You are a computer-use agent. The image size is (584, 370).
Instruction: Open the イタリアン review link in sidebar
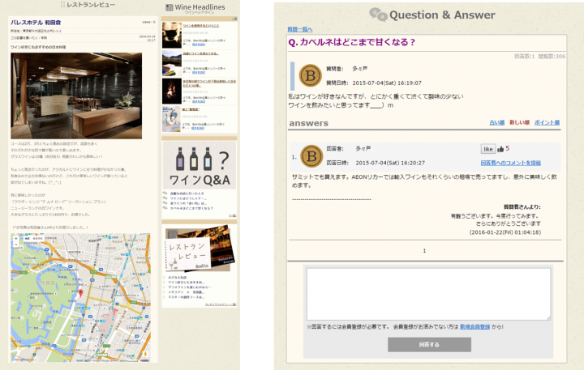(185, 292)
